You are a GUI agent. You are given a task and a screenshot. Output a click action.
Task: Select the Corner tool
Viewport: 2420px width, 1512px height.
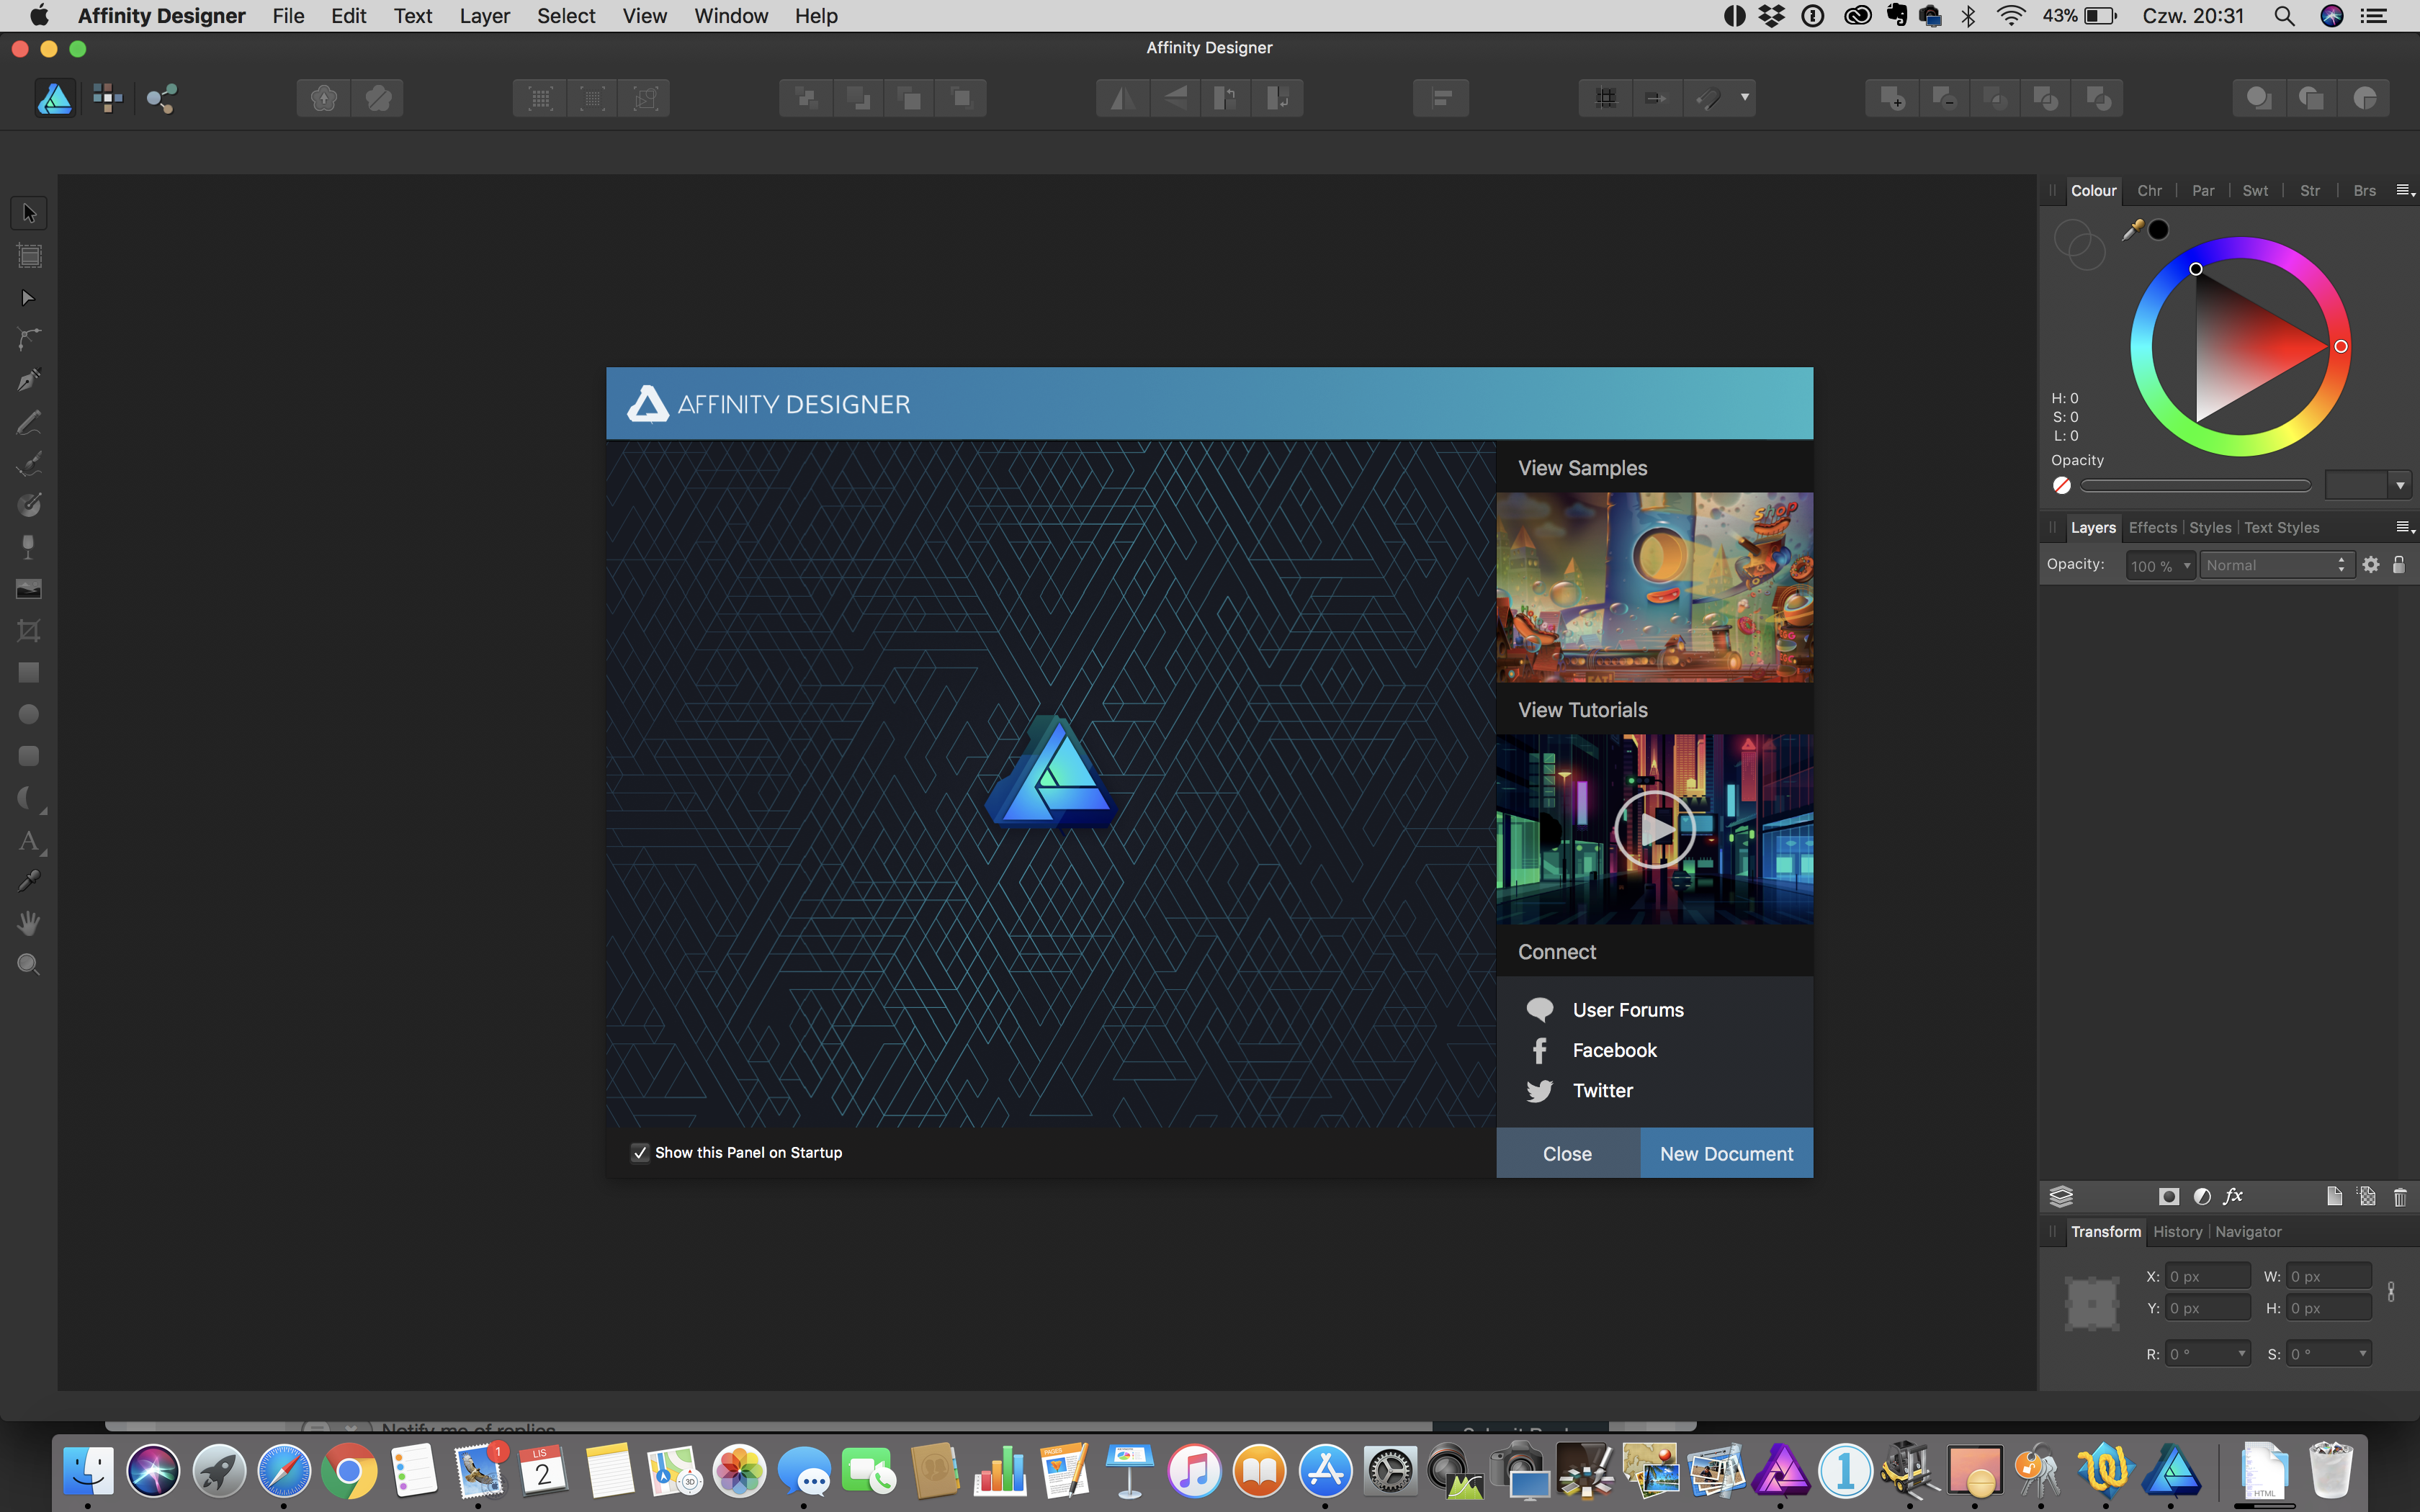pos(29,339)
